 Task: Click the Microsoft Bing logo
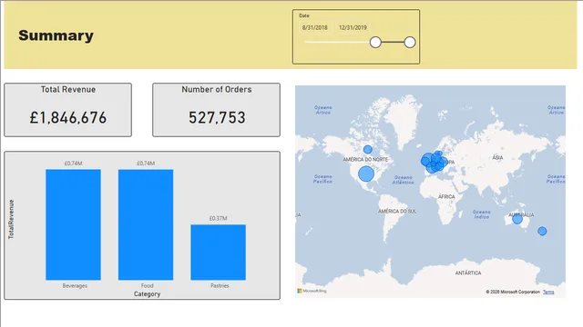pyautogui.click(x=312, y=291)
